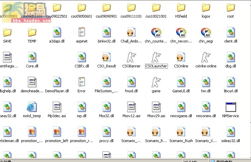This screenshot has height=162, width=251.
Task: Select the cso09050601 folder
Action: pyautogui.click(x=82, y=8)
